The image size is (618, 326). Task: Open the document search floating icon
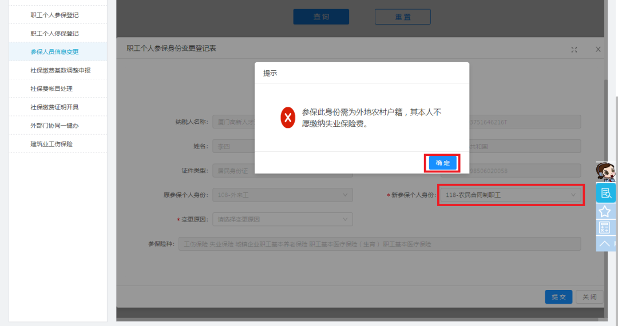605,193
